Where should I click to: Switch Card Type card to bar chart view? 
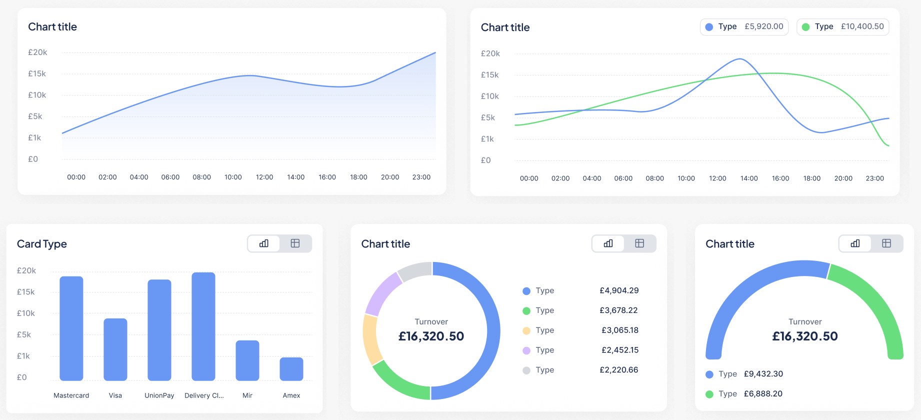(264, 243)
